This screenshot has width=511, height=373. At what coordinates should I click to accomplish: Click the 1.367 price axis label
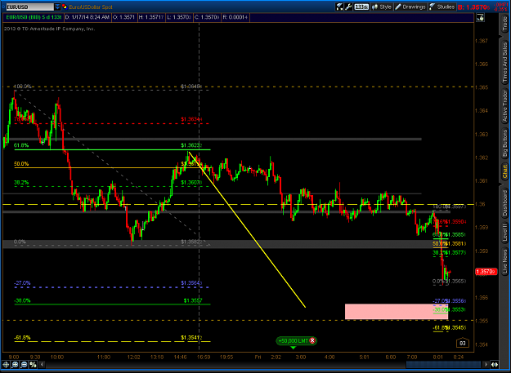[x=481, y=41]
